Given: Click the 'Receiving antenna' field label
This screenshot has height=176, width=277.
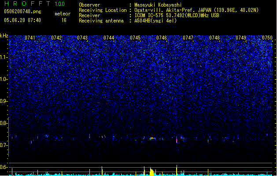Looking at the screenshot, I should [x=101, y=21].
